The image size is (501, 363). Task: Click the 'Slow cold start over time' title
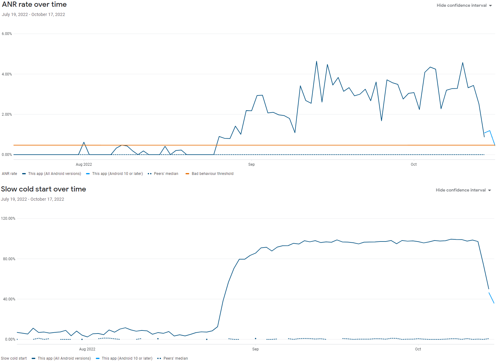pos(44,189)
